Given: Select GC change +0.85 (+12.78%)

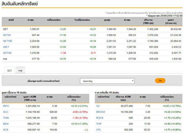Looking at the screenshot, I should [172, 106].
